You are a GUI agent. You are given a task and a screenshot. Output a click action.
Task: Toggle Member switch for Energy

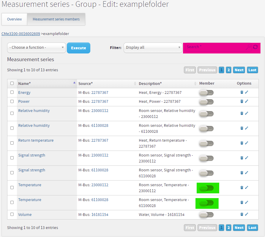[206, 93]
